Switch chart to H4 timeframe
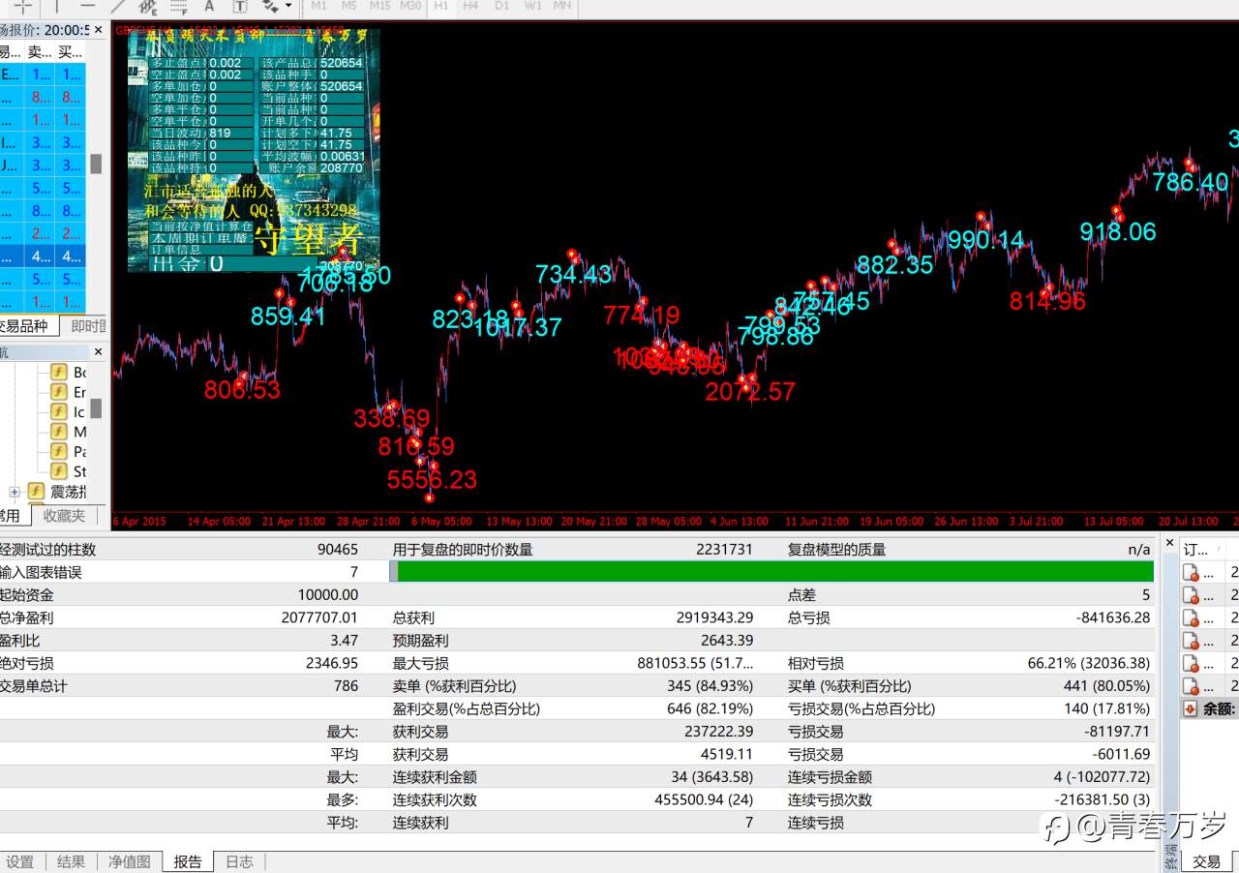 click(x=470, y=6)
